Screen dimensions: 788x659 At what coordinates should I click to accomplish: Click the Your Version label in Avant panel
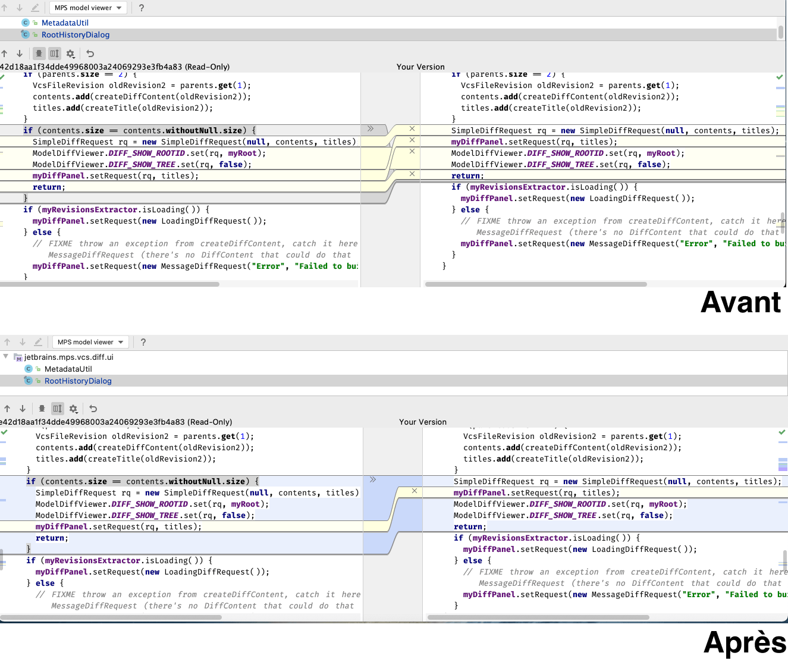(x=420, y=67)
